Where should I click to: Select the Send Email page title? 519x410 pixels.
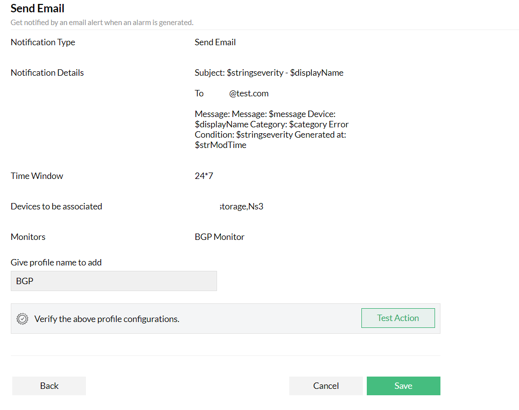coord(37,8)
